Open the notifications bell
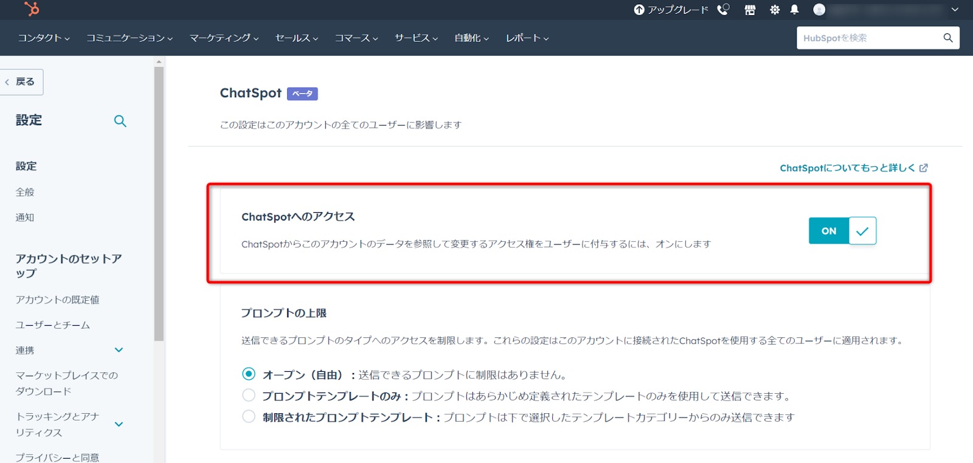The image size is (973, 463). (794, 10)
